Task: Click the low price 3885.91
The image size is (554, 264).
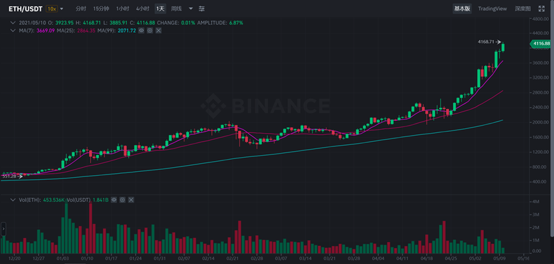Action: click(118, 23)
